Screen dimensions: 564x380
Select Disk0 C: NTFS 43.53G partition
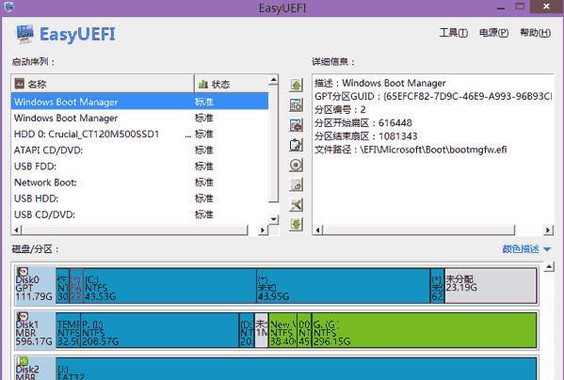click(x=169, y=286)
